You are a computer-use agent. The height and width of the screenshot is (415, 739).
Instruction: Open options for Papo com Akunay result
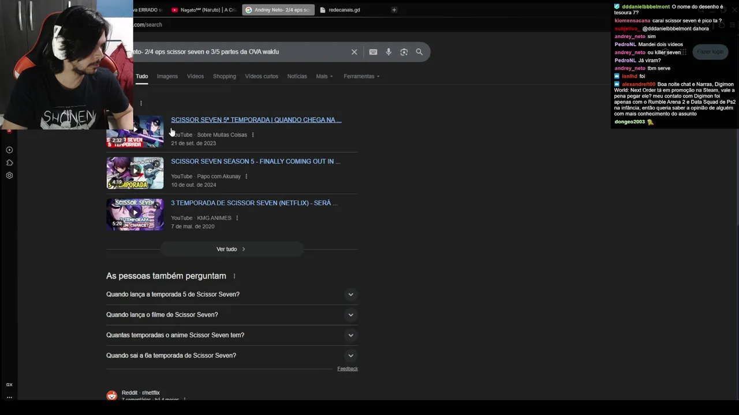[247, 176]
